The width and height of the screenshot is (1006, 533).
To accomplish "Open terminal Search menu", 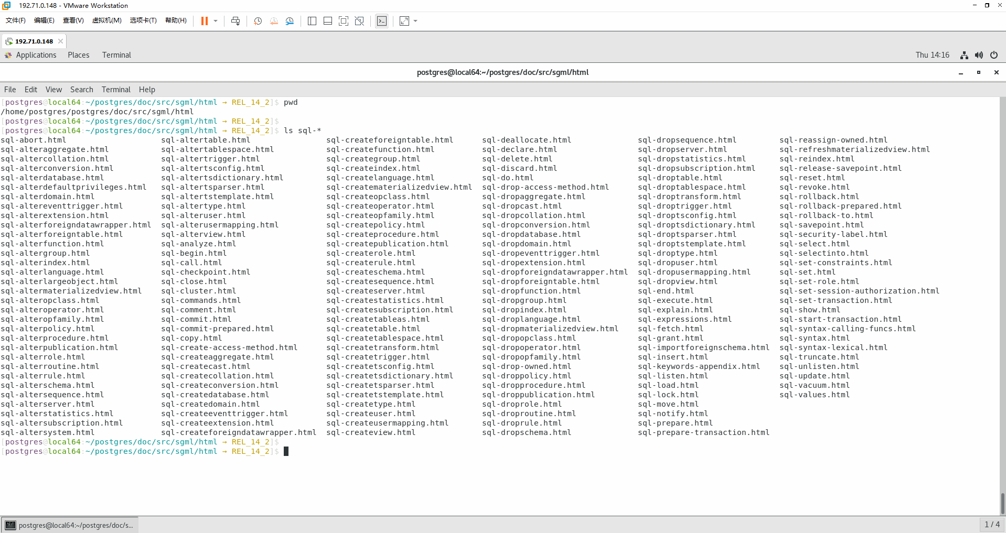I will (x=82, y=90).
